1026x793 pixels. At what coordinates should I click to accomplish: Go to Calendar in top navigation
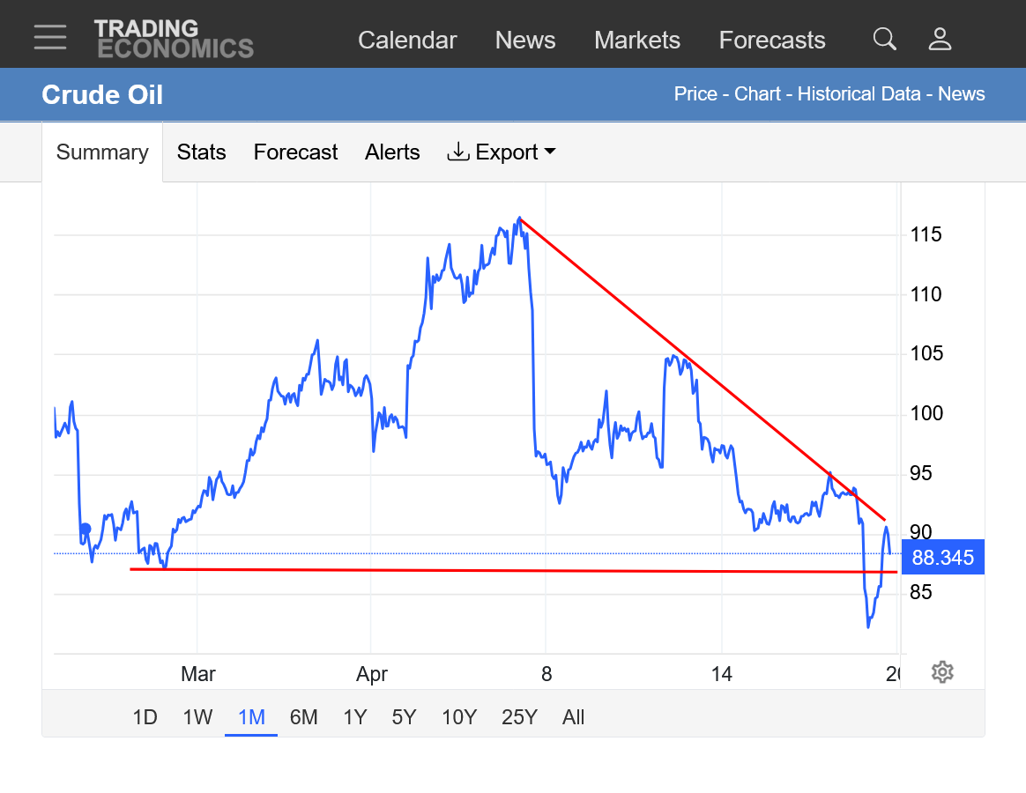[x=407, y=40]
